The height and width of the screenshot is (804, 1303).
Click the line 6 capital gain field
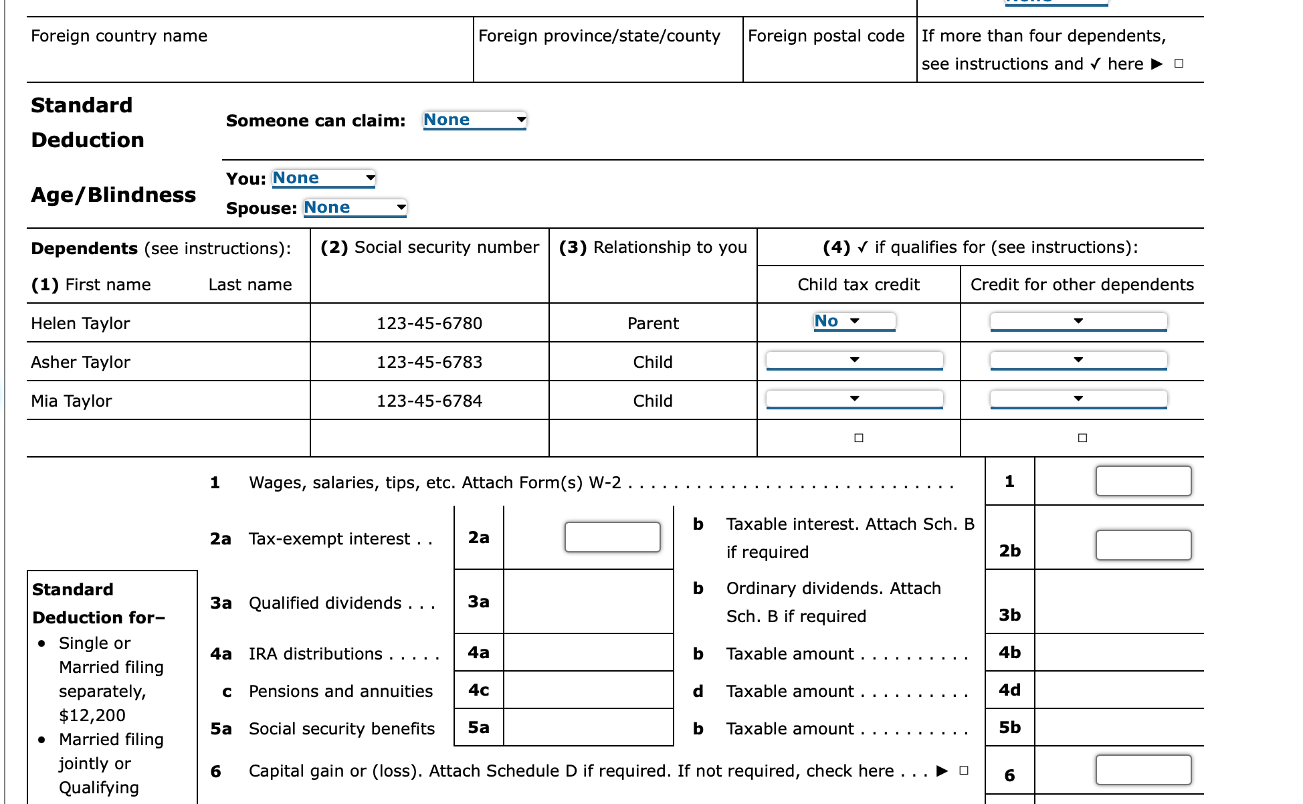(x=1143, y=770)
